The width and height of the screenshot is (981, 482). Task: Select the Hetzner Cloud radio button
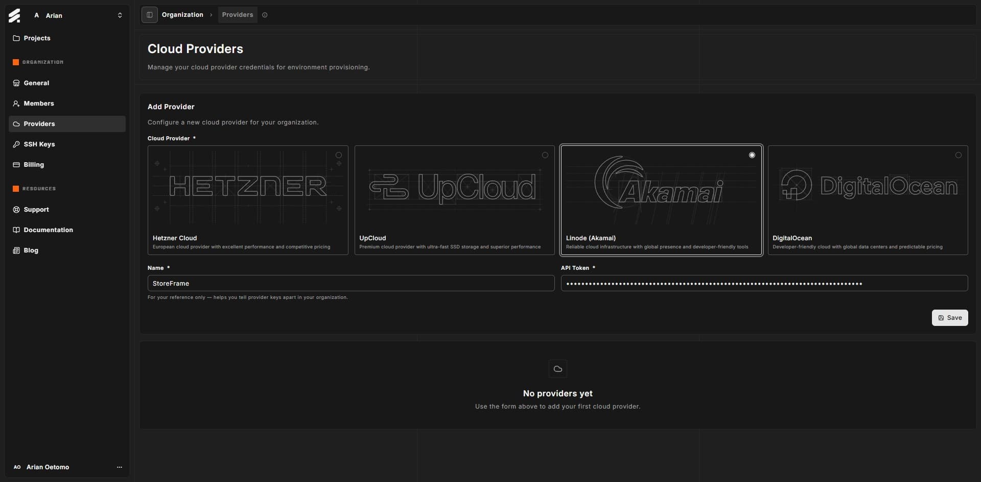(x=339, y=155)
